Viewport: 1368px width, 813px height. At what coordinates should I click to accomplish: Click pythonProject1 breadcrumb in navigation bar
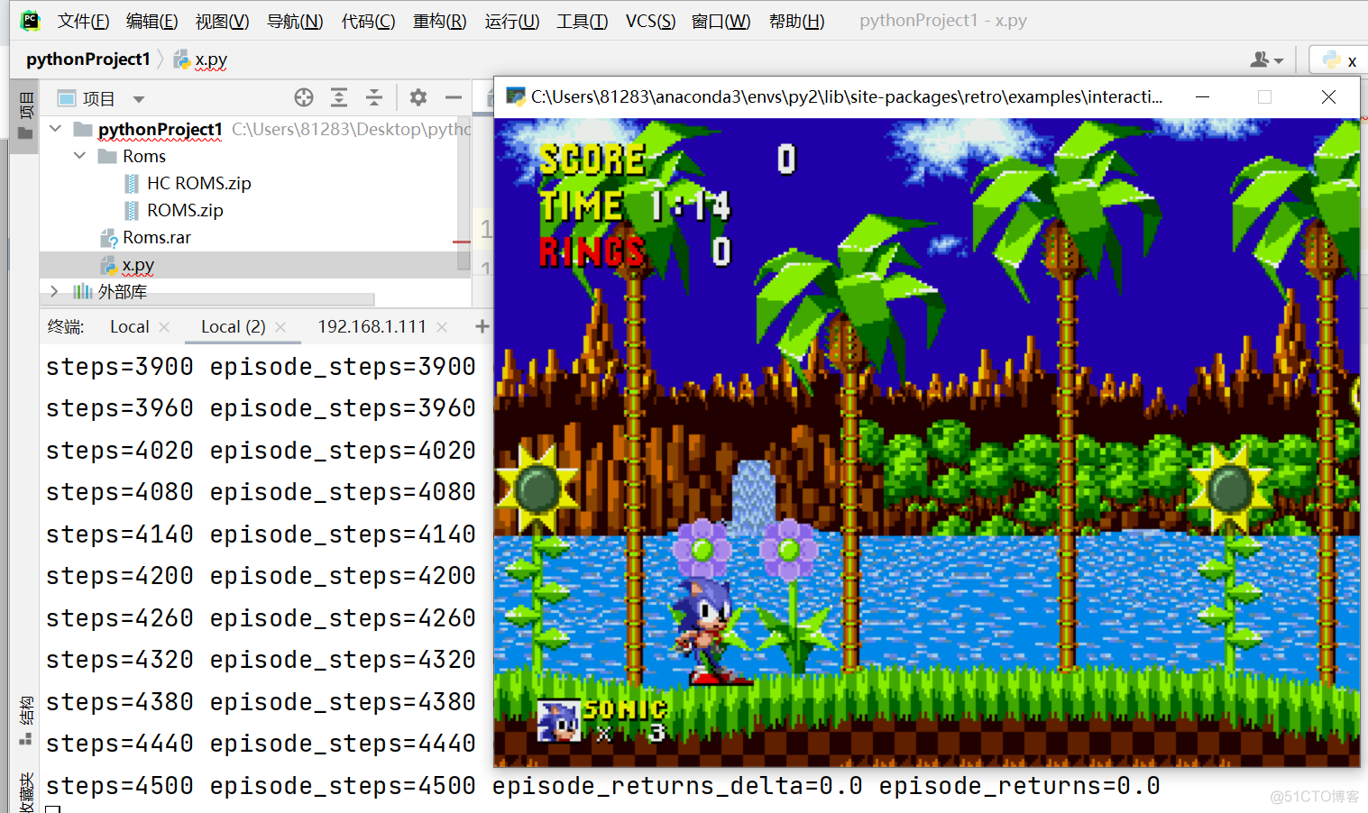click(x=87, y=59)
